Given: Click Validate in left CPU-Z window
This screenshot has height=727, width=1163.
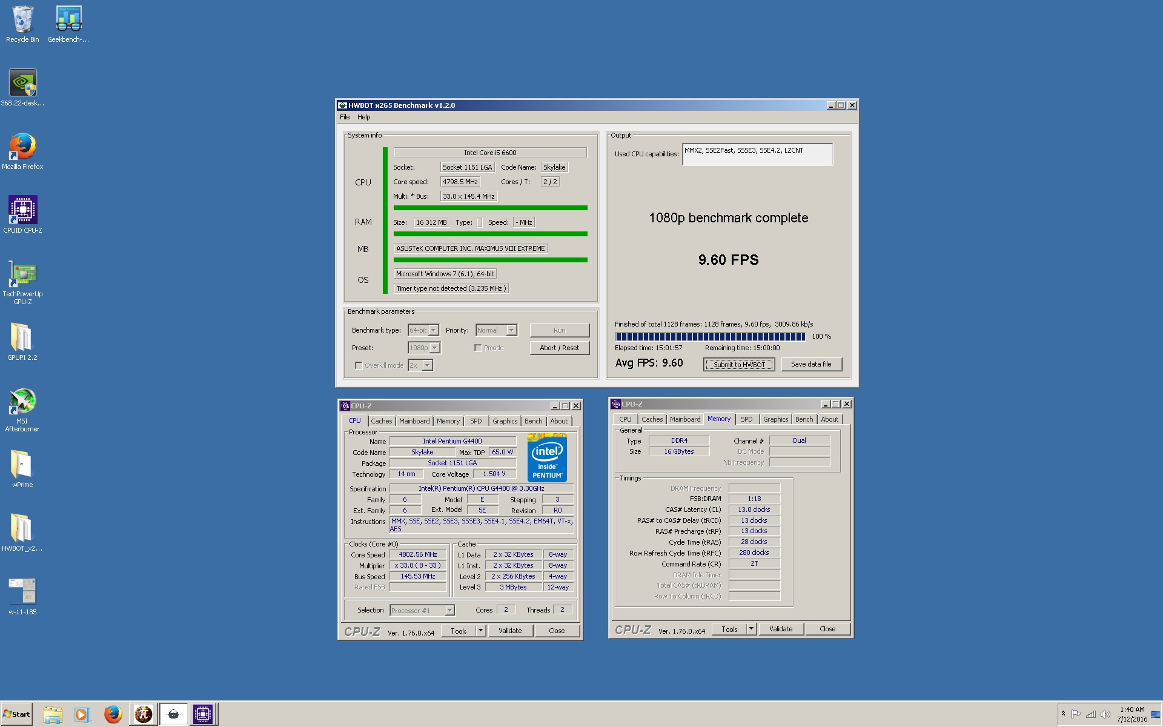Looking at the screenshot, I should pyautogui.click(x=510, y=631).
